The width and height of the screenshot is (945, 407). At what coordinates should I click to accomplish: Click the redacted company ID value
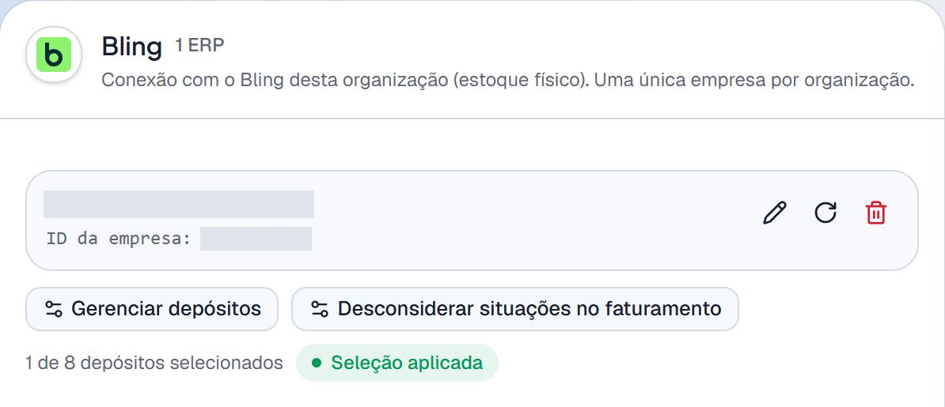coord(256,239)
